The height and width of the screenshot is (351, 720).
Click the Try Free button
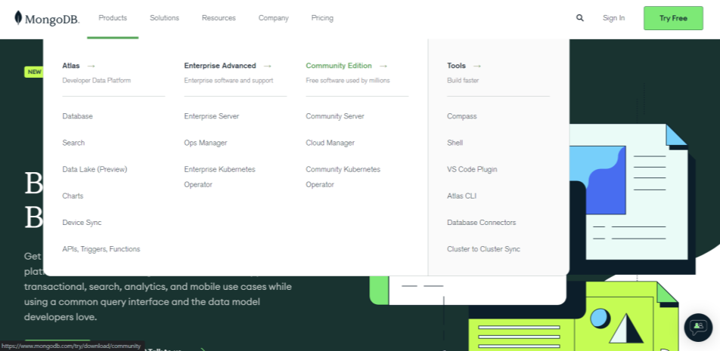pos(673,18)
